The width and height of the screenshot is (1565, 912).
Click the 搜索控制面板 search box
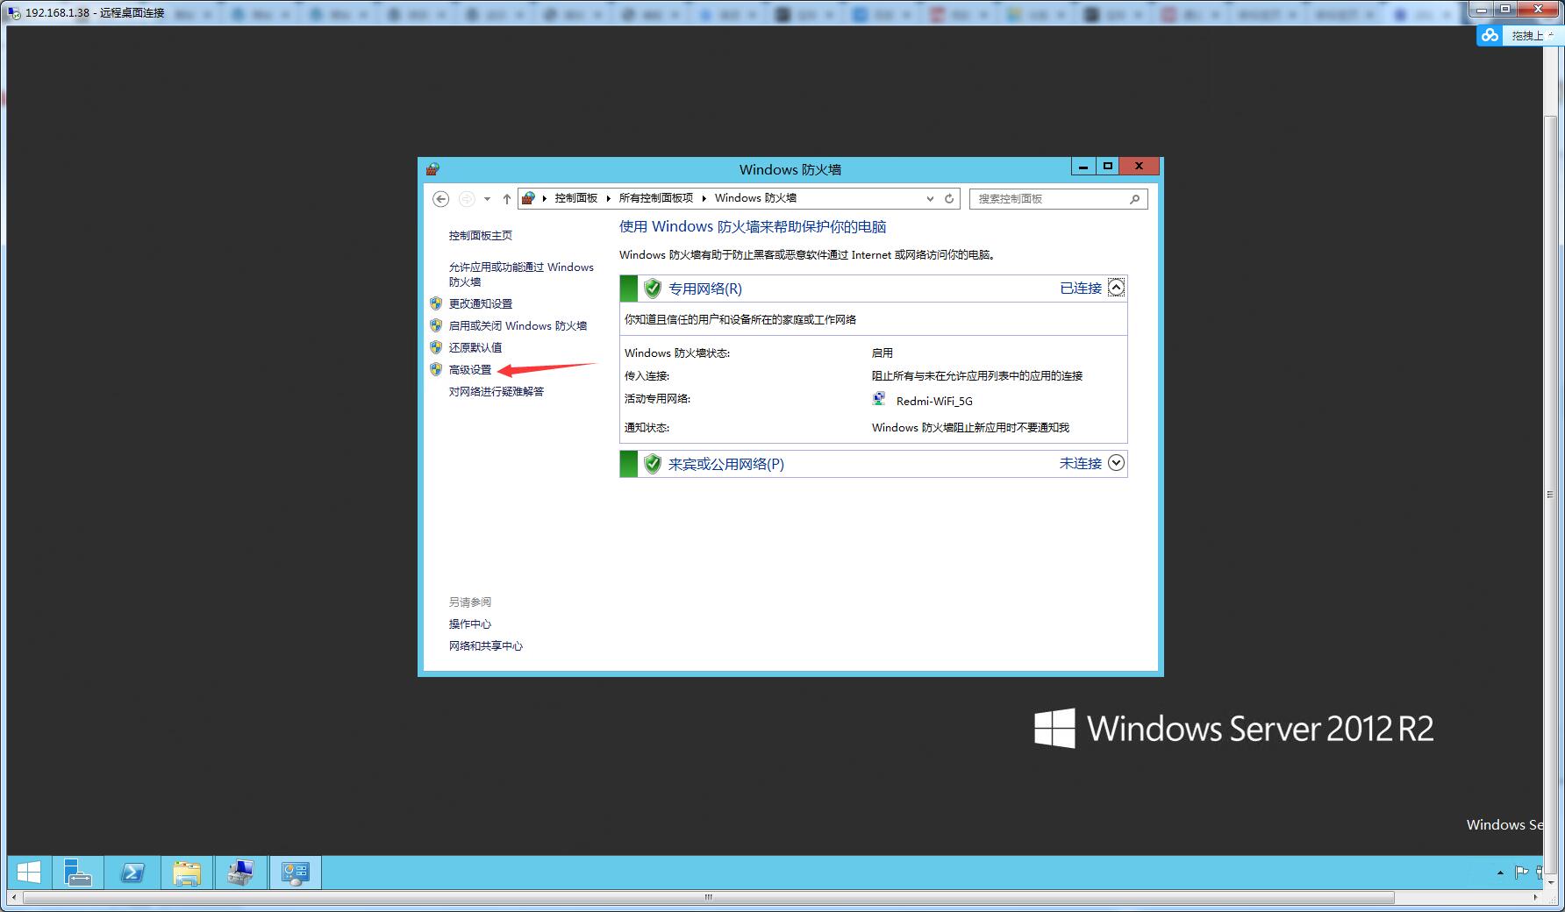[x=1048, y=199]
